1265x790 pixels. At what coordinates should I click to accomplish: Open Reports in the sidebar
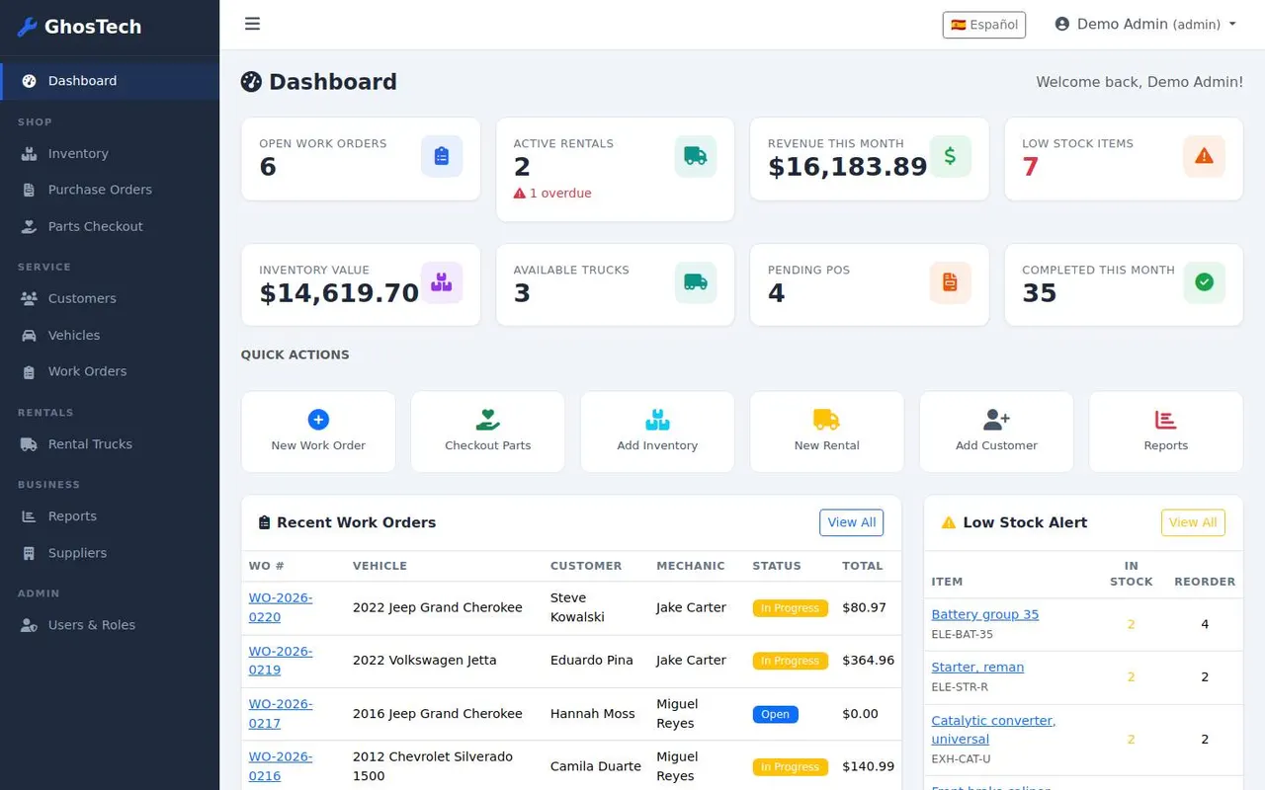click(110, 516)
